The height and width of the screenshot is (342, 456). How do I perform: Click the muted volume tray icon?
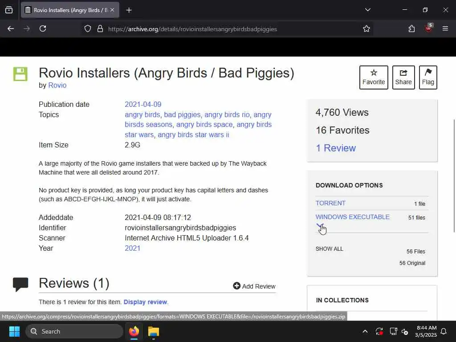coord(405,331)
